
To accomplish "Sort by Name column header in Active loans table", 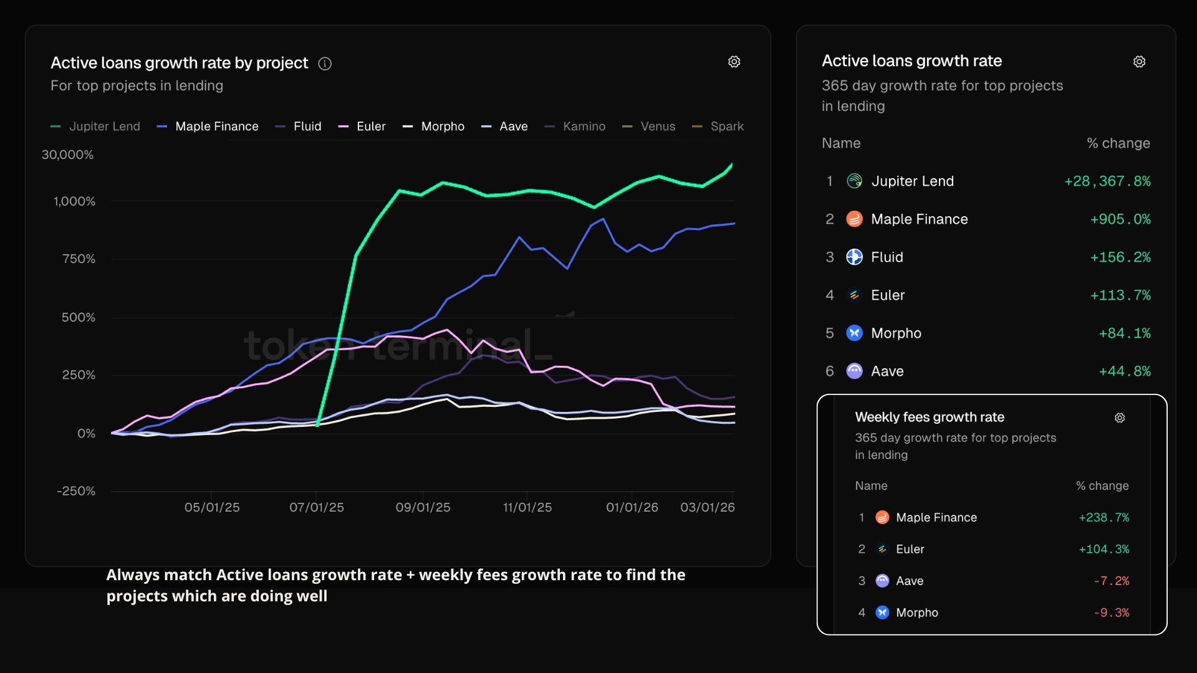I will (x=841, y=143).
